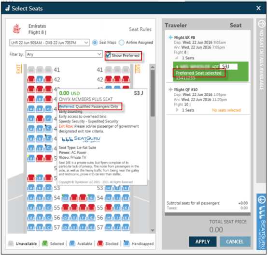Click the CANCEL button
The image size is (268, 255).
pyautogui.click(x=235, y=241)
